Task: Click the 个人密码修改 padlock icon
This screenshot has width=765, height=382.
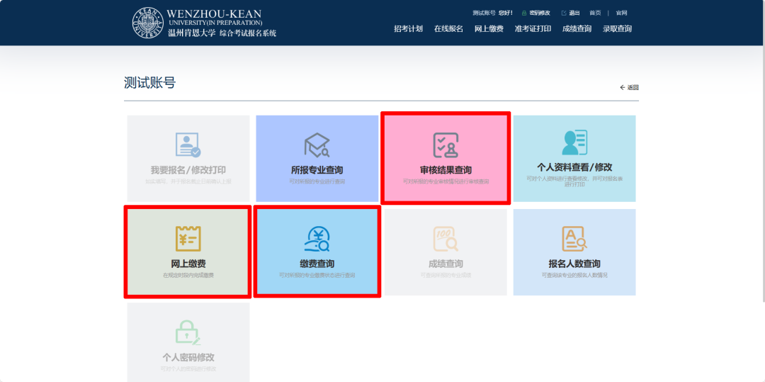Action: coord(188,332)
